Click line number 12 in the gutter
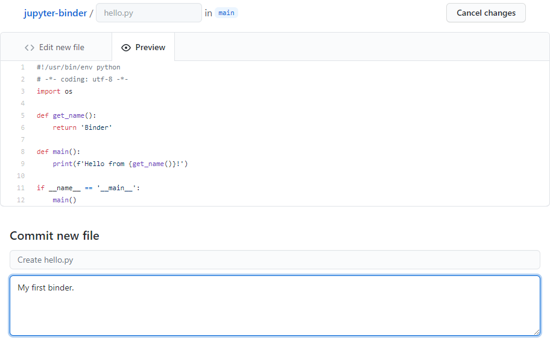The width and height of the screenshot is (550, 340). pyautogui.click(x=21, y=200)
